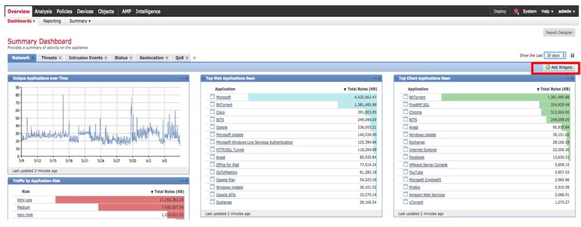Close the QoS tab using its x
This screenshot has width=581, height=227.
point(187,58)
